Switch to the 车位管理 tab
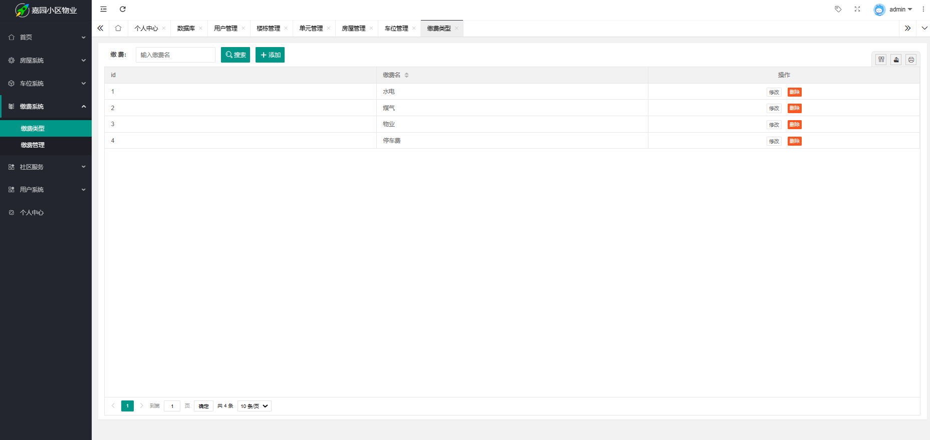This screenshot has height=440, width=930. coord(396,29)
